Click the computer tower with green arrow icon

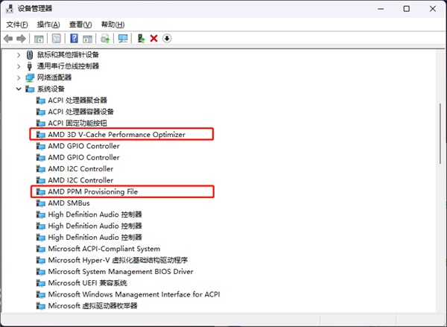point(141,39)
